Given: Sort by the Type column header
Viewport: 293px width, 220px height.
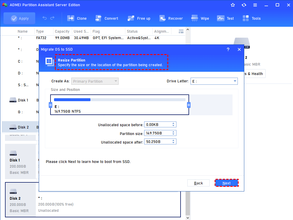Looking at the screenshot, I should click(40, 31).
